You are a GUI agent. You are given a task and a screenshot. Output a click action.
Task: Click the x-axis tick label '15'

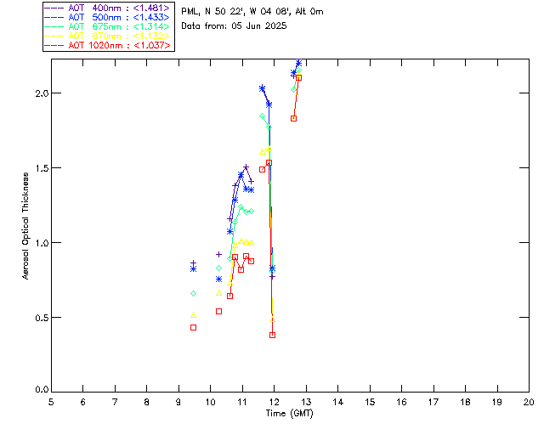370,402
